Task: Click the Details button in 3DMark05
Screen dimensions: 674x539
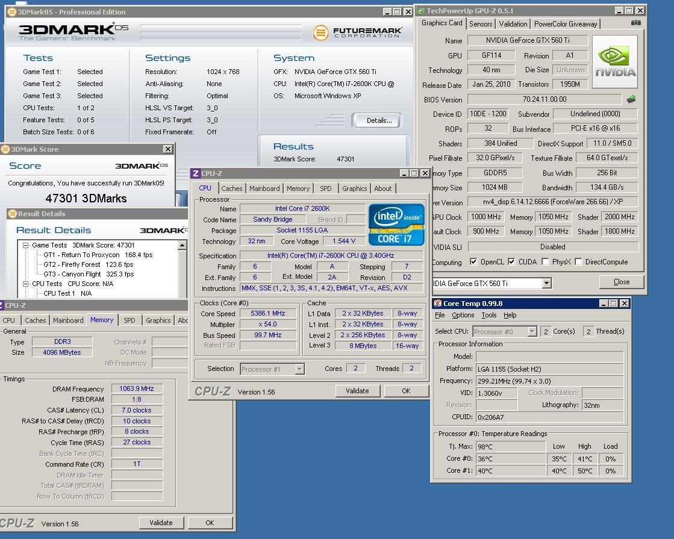Action: [x=377, y=120]
